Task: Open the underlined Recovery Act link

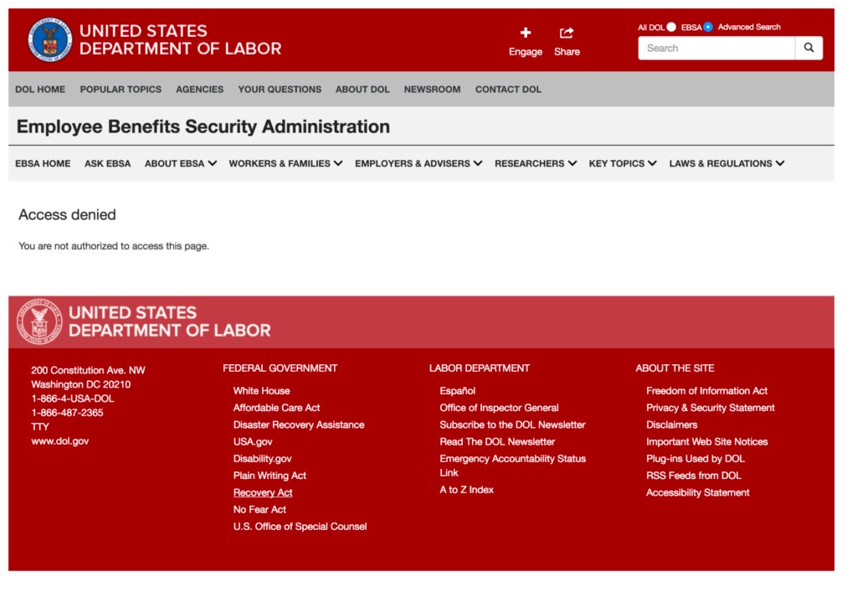Action: [262, 492]
